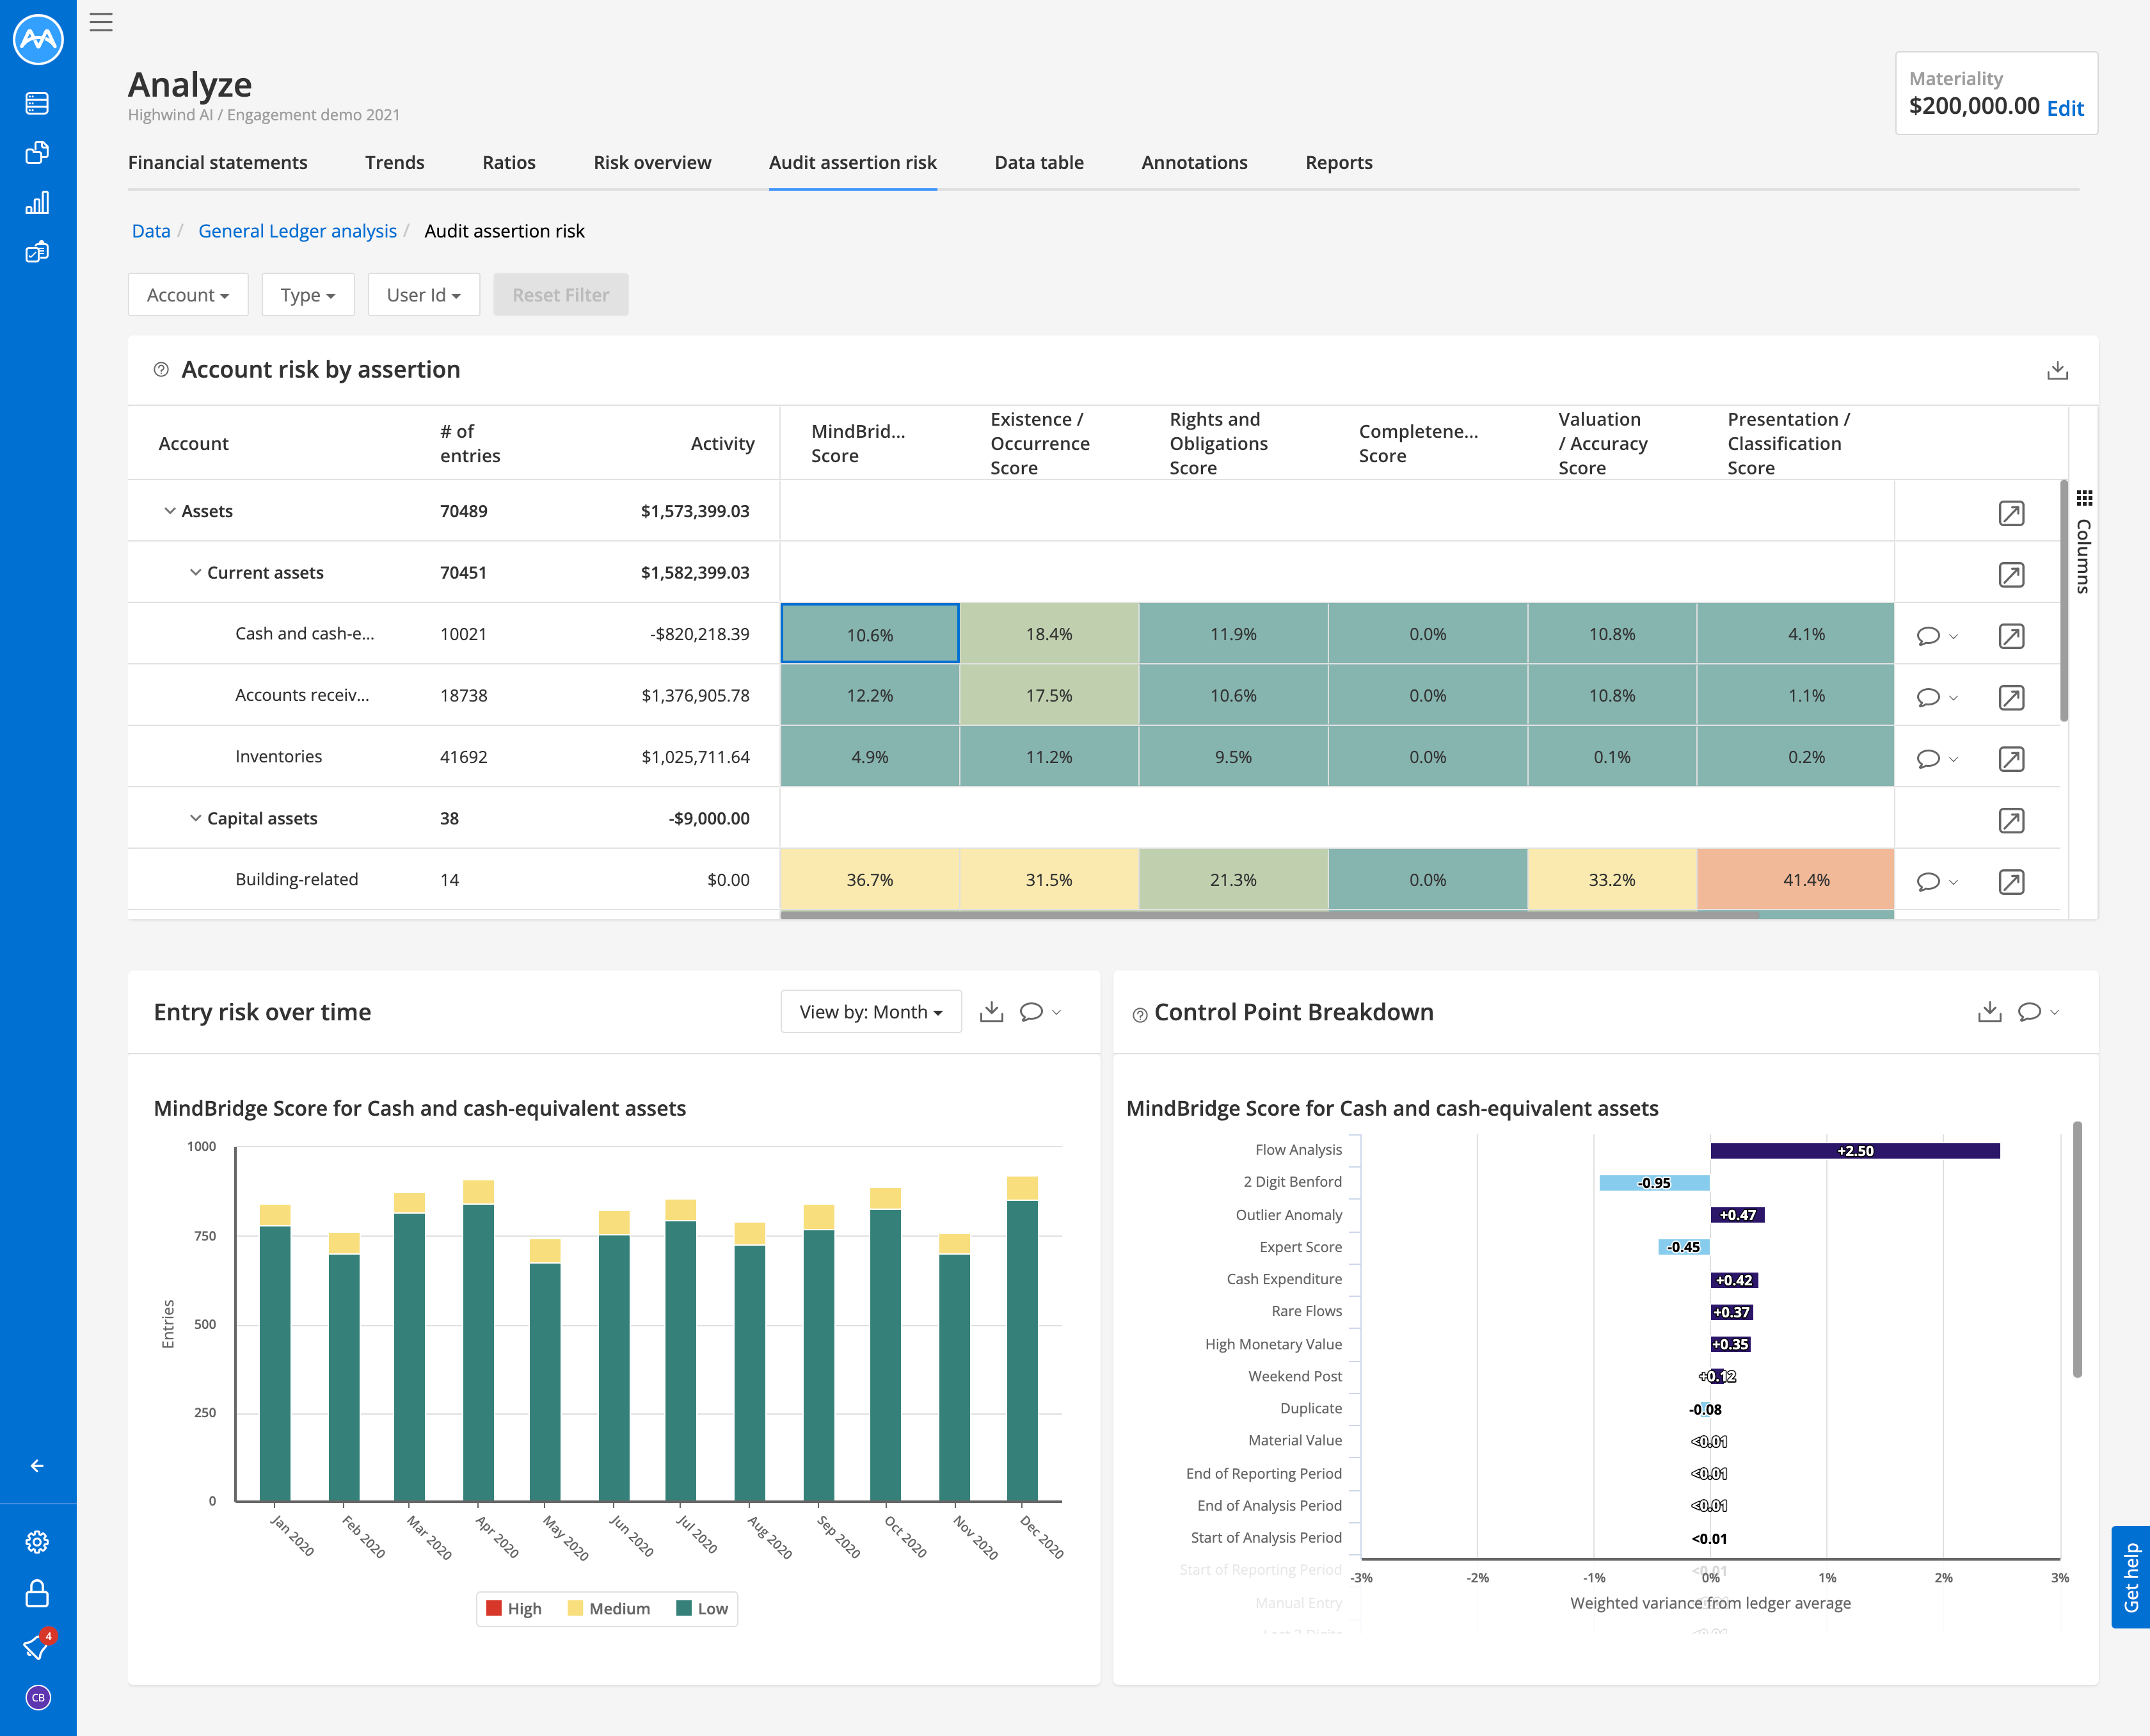Image resolution: width=2150 pixels, height=1736 pixels.
Task: Open the Settings gear in the sidebar
Action: [37, 1542]
